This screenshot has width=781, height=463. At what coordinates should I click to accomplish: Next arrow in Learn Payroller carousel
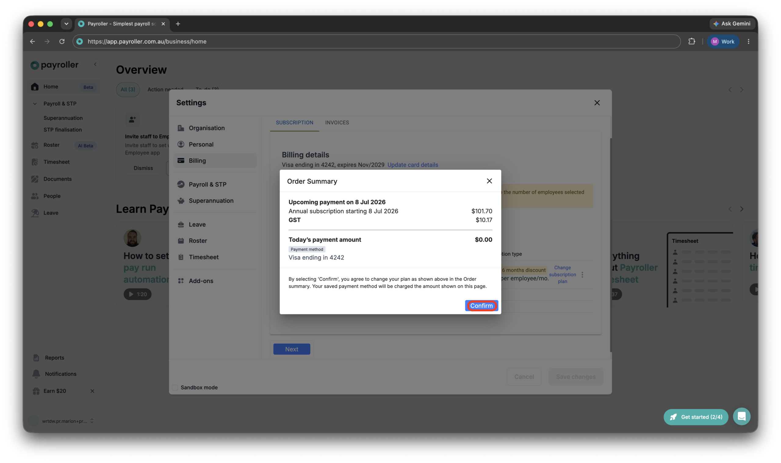[x=741, y=209]
